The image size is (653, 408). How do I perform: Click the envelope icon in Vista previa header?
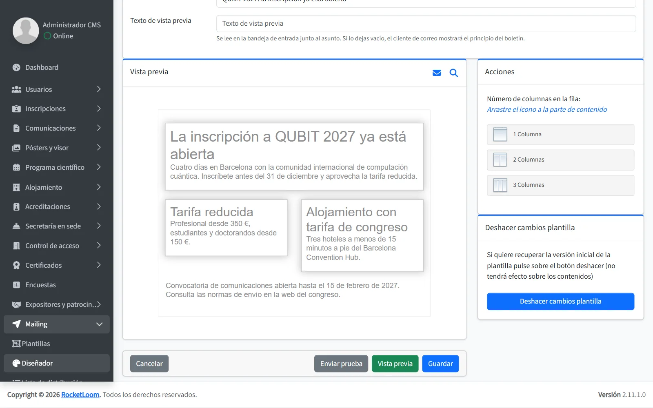coord(437,73)
